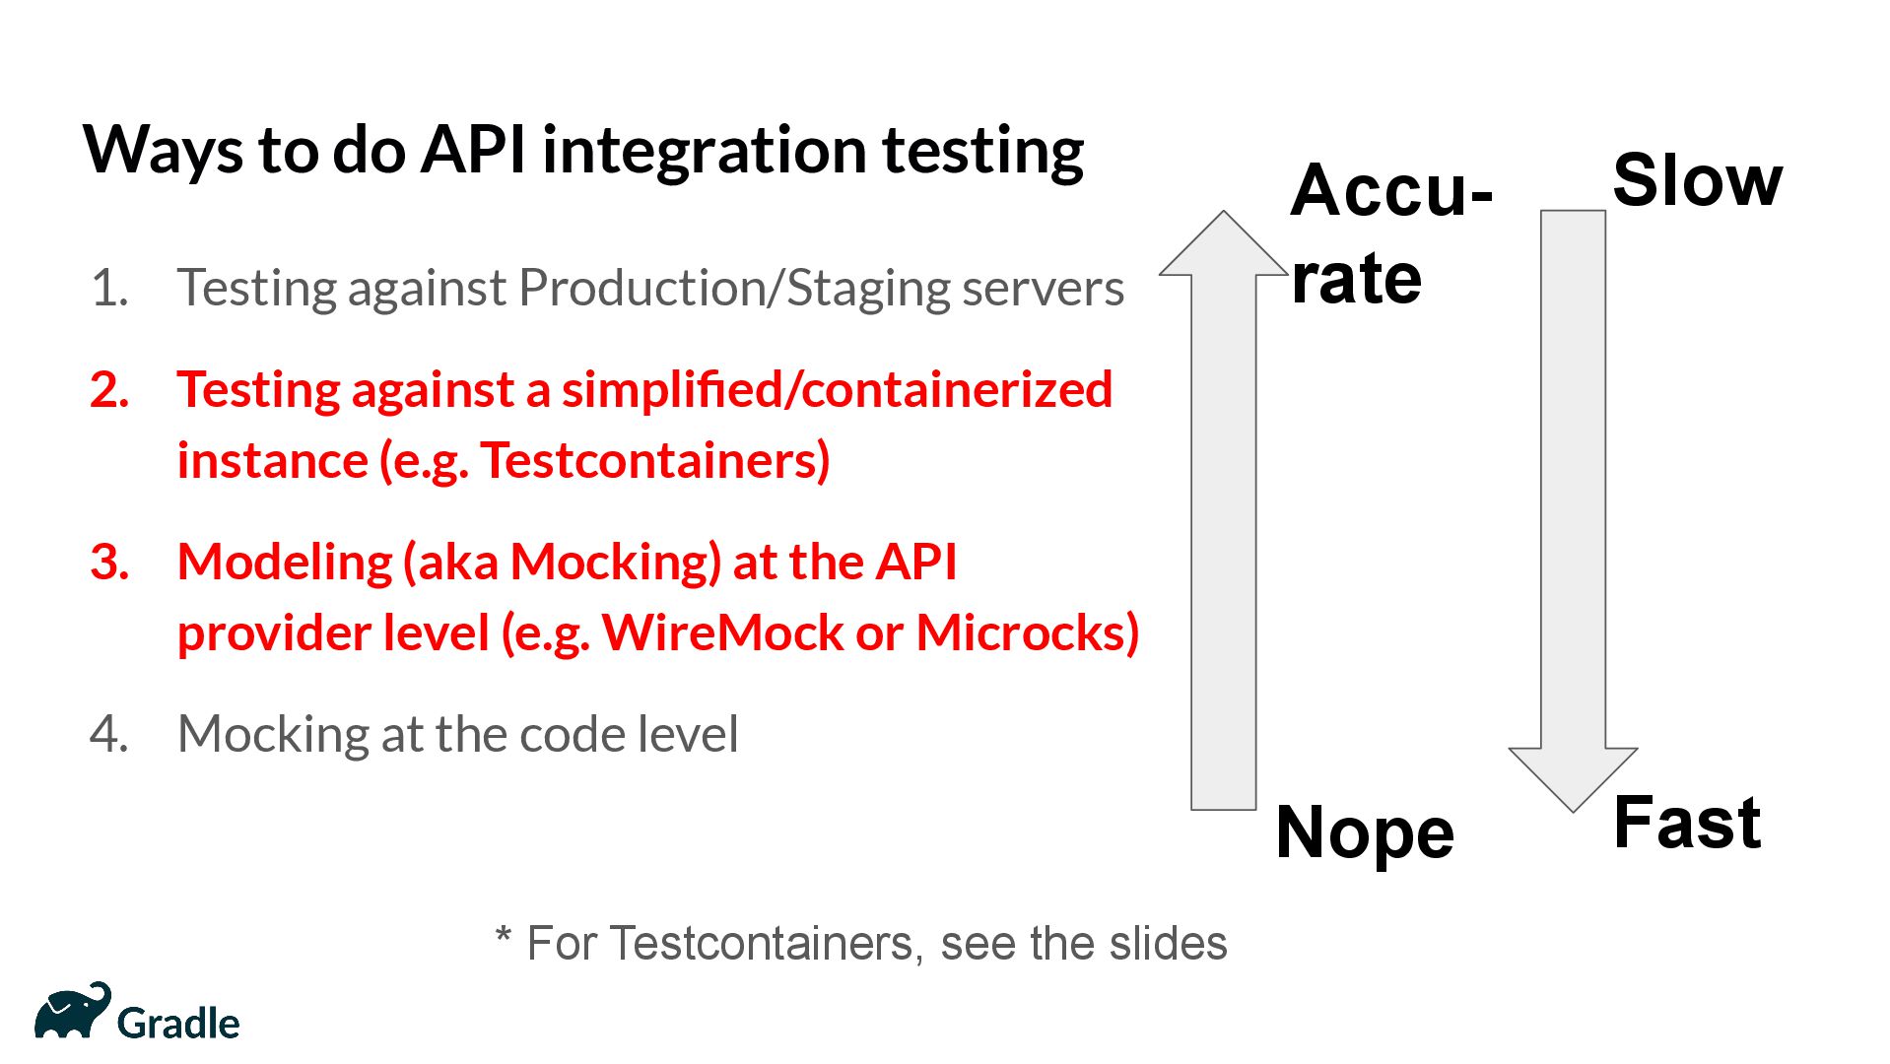This screenshot has height=1064, width=1890.
Task: Click the list number 4 marker
Action: pos(109,735)
